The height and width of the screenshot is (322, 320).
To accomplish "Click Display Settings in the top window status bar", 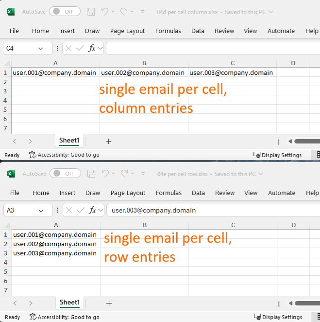I will coord(278,155).
